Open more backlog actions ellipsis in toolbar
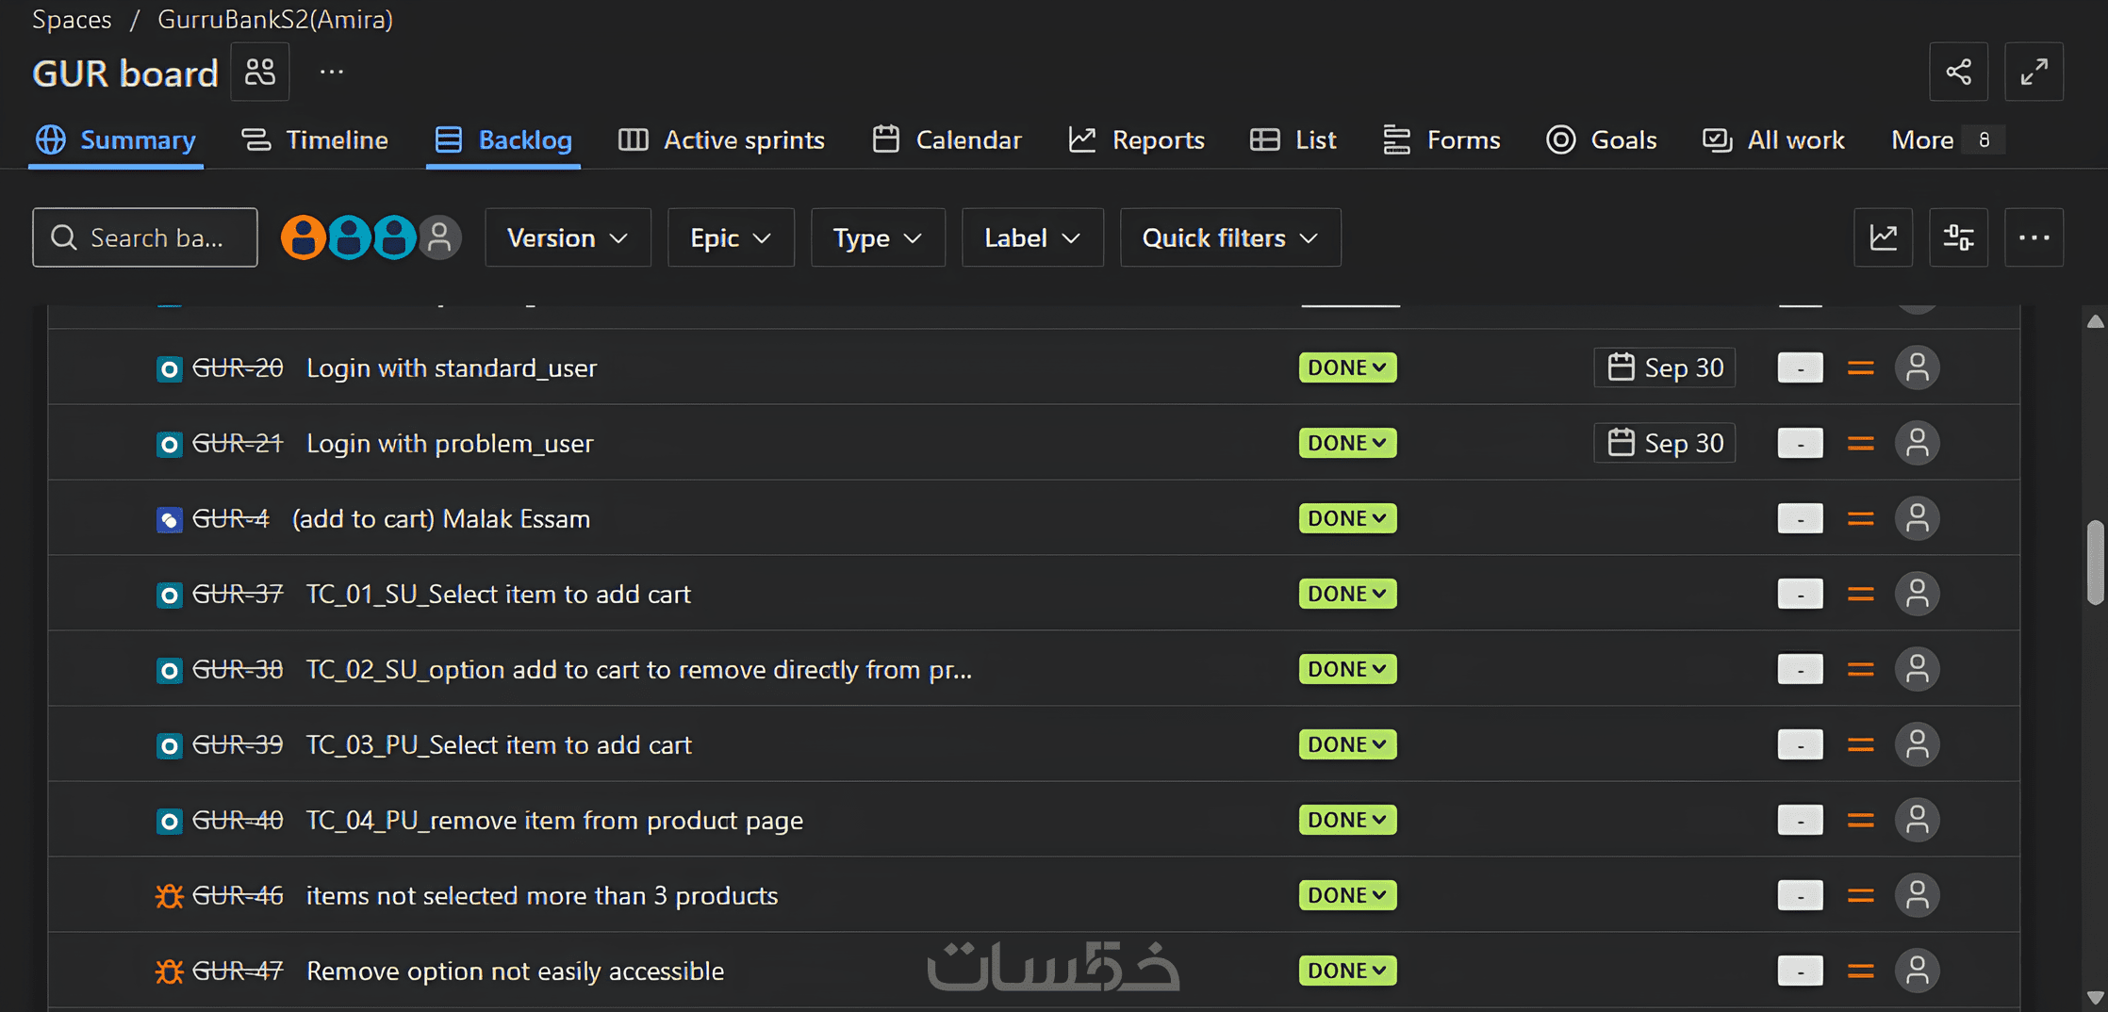This screenshot has width=2108, height=1012. tap(2034, 237)
